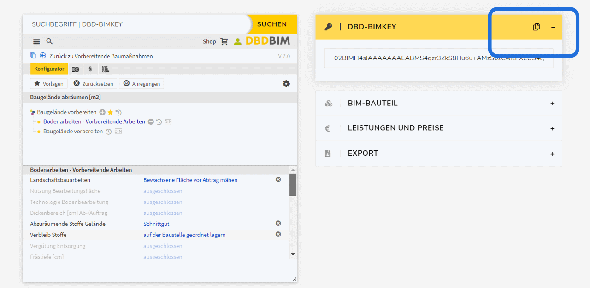Viewport: 590px width, 288px height.
Task: Clear Verbleib Stoffe value with x icon
Action: [278, 234]
